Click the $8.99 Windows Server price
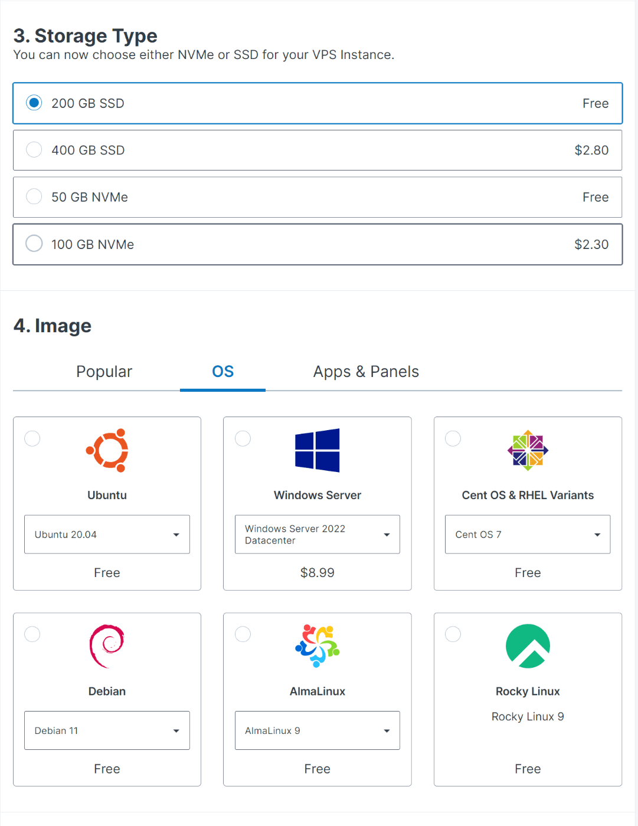Viewport: 638px width, 826px height. [x=318, y=573]
